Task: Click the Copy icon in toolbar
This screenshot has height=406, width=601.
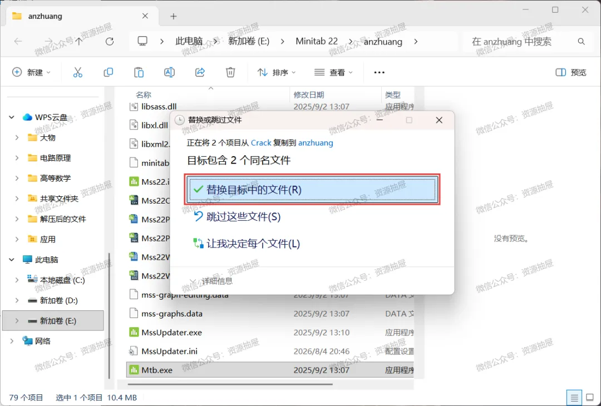Action: [109, 72]
